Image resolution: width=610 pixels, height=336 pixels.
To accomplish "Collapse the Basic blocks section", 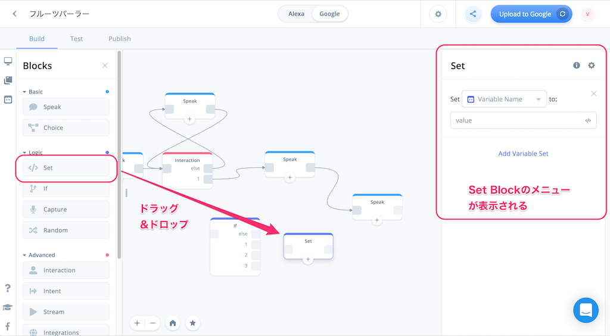I will [33, 92].
